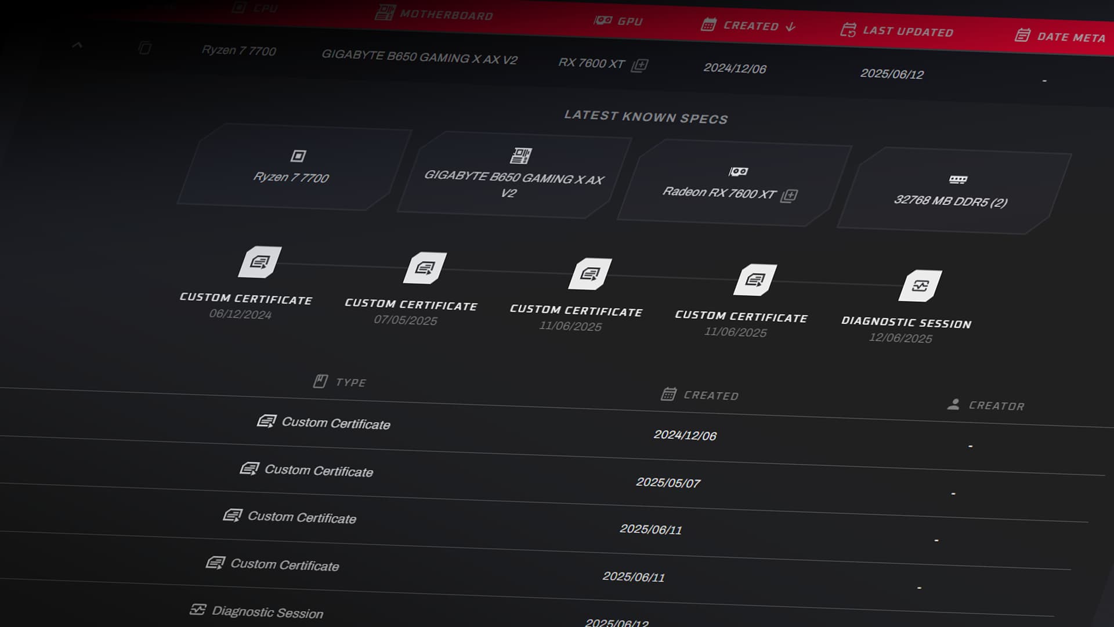Click the motherboard icon in spec card
Image resolution: width=1114 pixels, height=627 pixels.
click(520, 156)
